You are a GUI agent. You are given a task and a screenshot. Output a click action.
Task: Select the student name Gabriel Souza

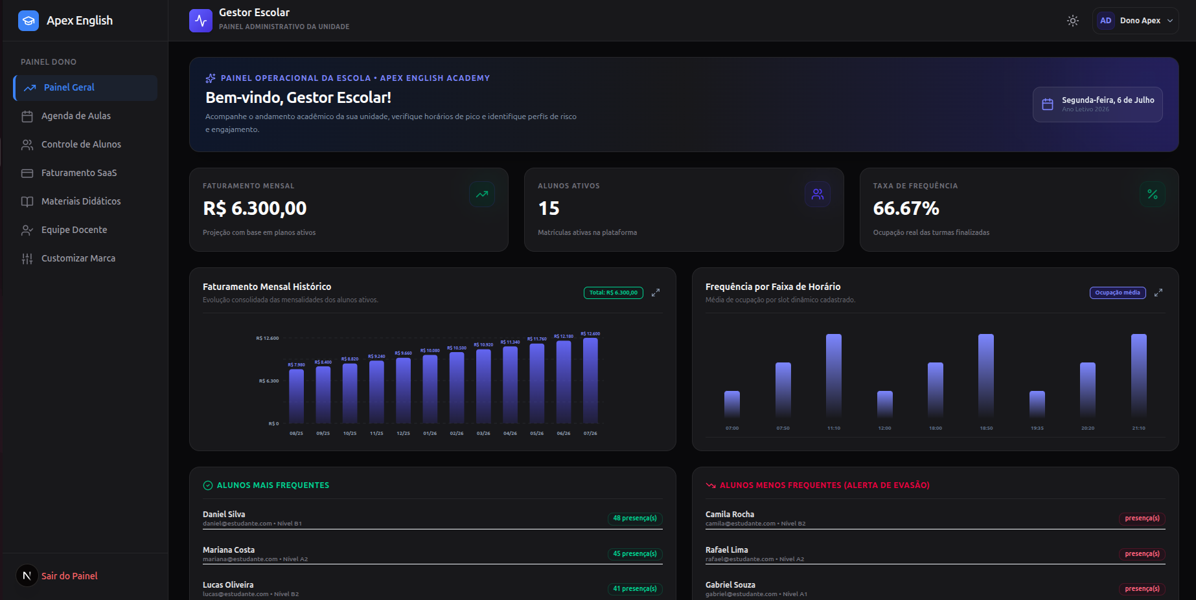[x=730, y=585]
